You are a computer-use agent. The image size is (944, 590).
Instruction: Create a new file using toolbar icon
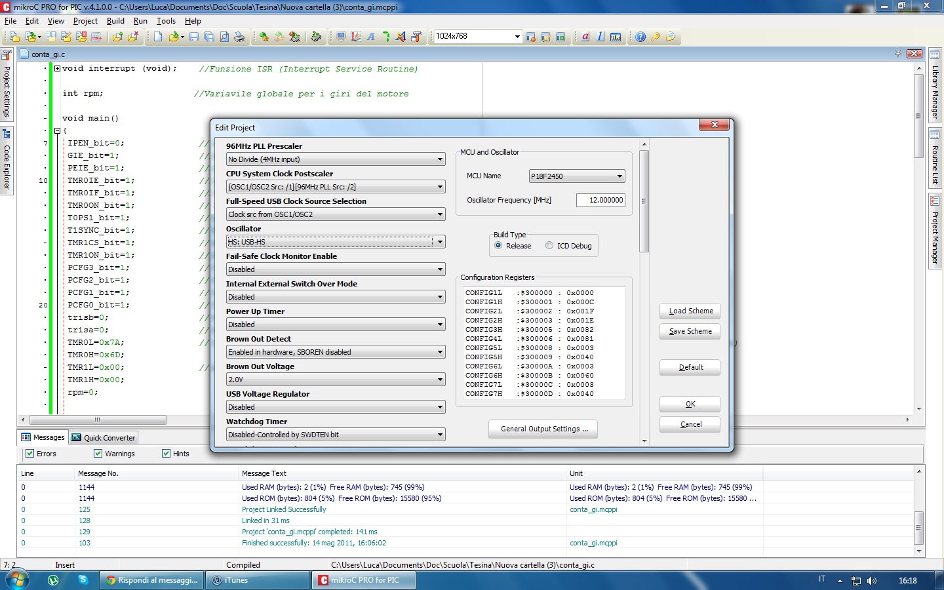[158, 37]
